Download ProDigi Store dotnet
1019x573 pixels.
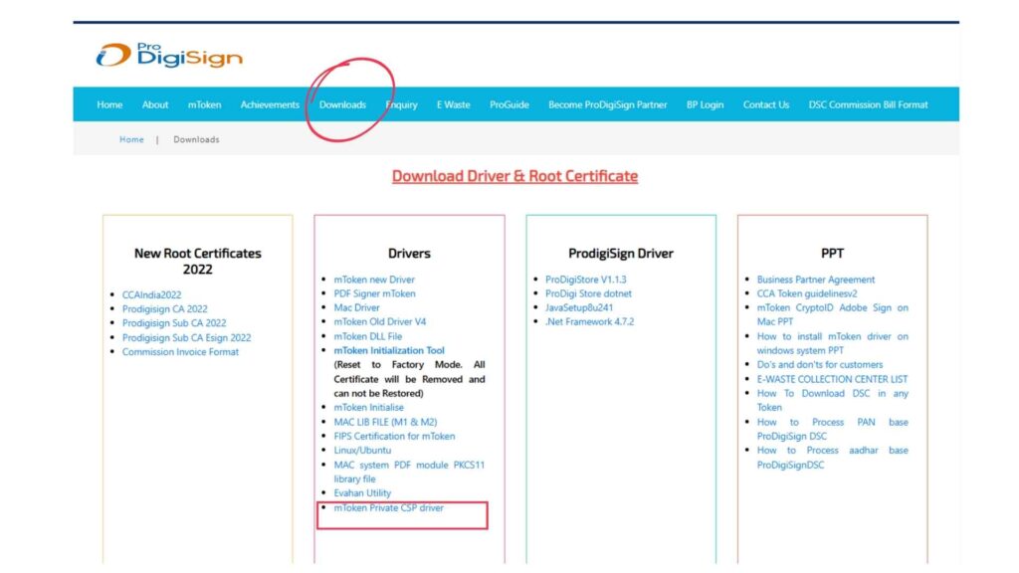click(588, 293)
